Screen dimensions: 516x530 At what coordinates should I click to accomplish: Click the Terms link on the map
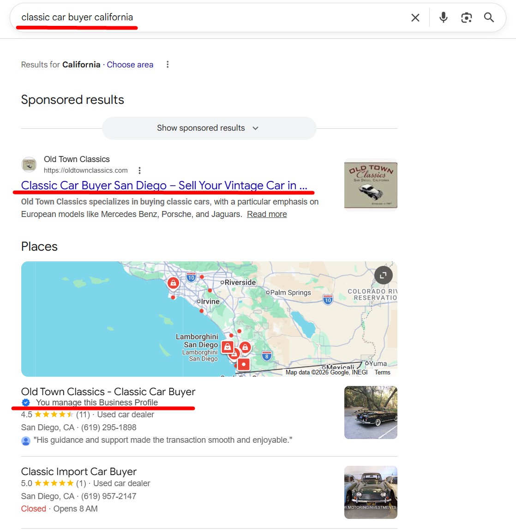[x=382, y=372]
